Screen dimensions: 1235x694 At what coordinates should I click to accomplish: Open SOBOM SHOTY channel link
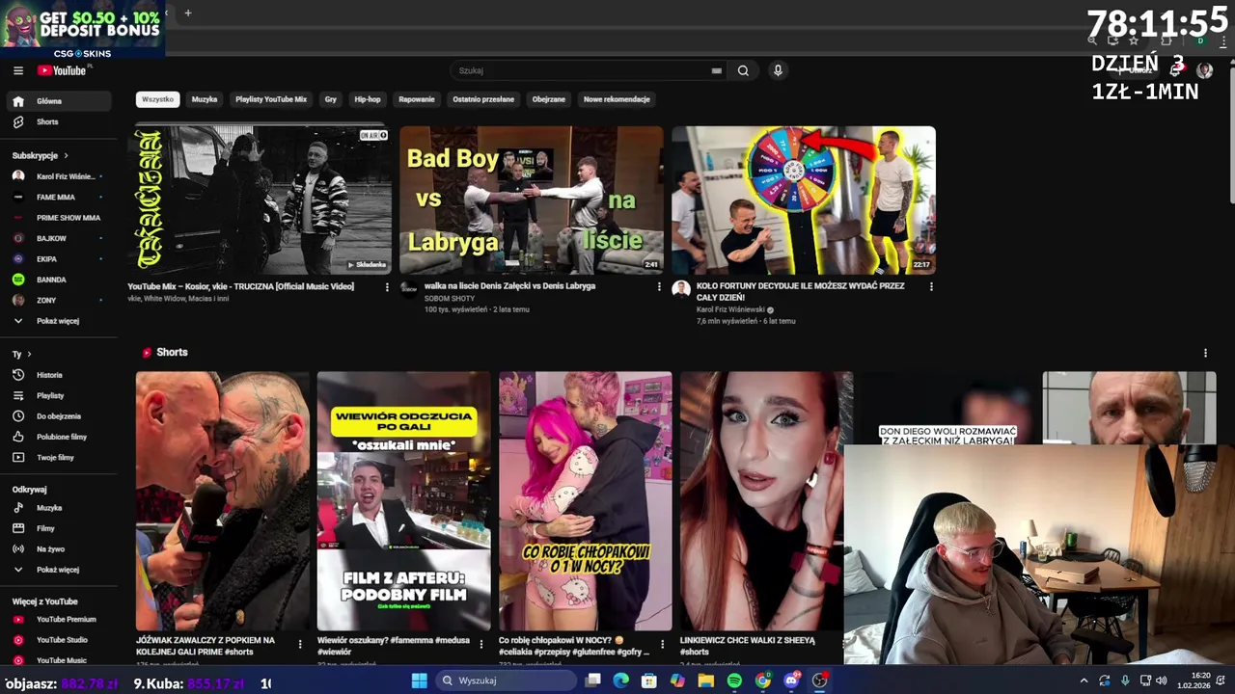click(450, 299)
